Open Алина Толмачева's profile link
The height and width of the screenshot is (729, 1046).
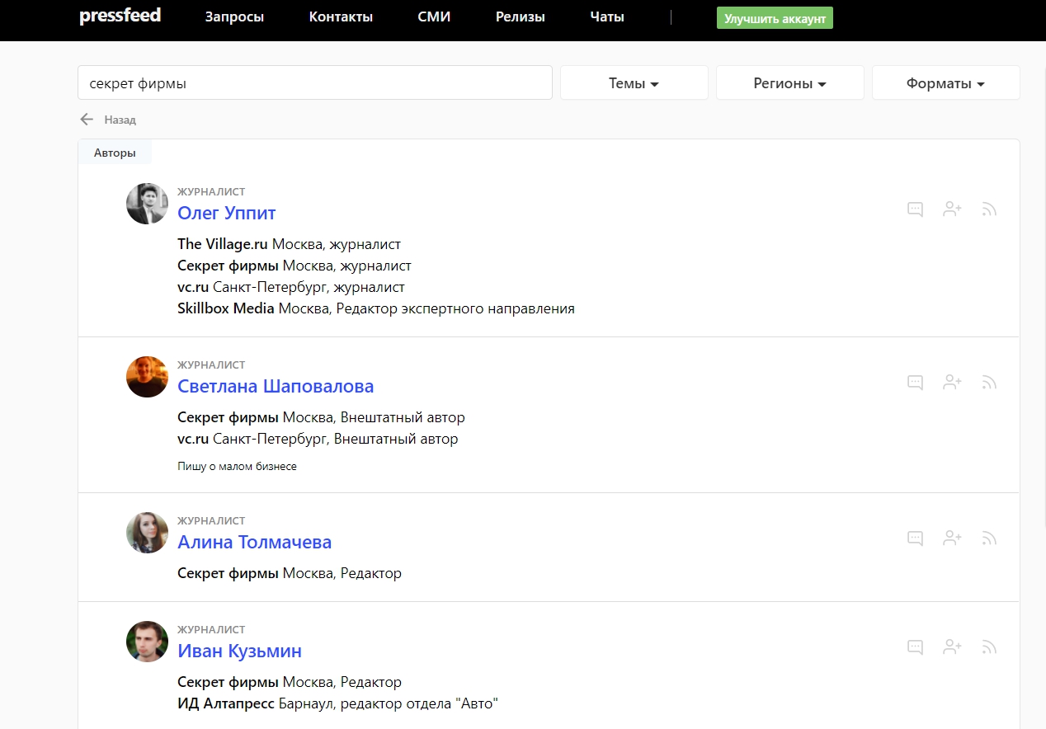point(254,542)
